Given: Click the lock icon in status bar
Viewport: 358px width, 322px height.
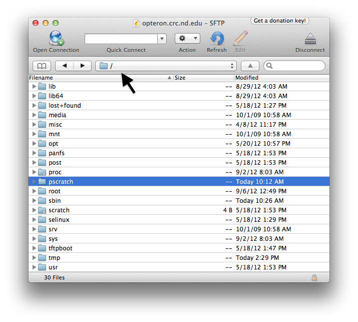Looking at the screenshot, I should pos(314,277).
